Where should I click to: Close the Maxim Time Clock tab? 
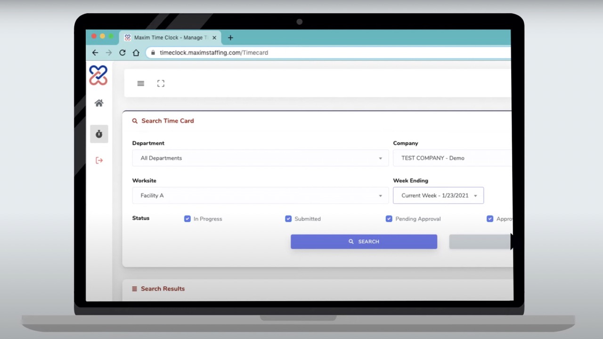pyautogui.click(x=214, y=38)
